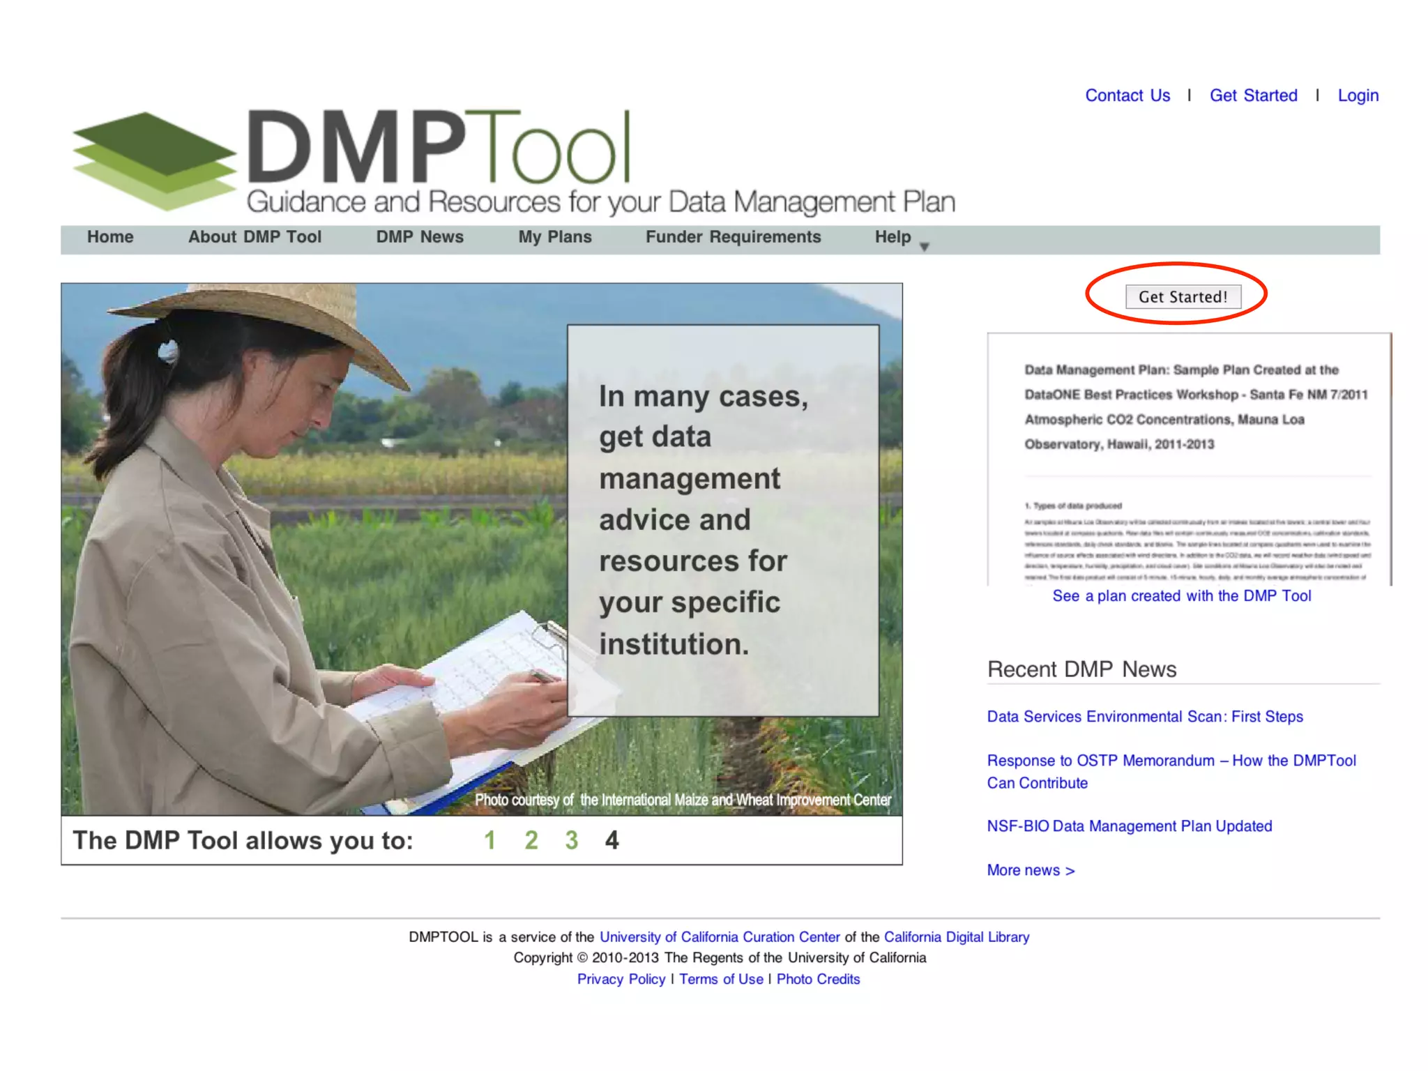
Task: Open the sample data management plan thumbnail
Action: click(x=1189, y=460)
